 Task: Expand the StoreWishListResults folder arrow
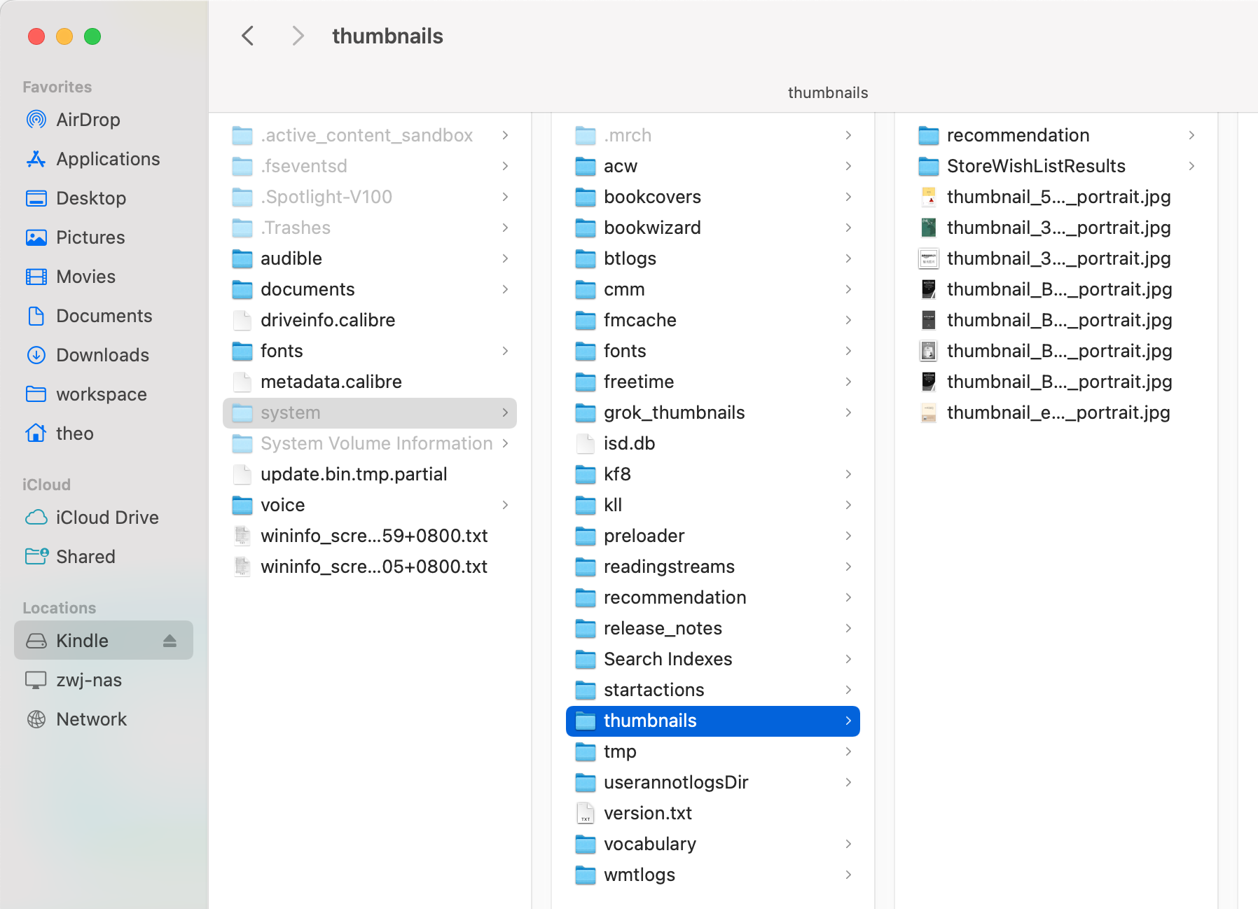pyautogui.click(x=1191, y=166)
